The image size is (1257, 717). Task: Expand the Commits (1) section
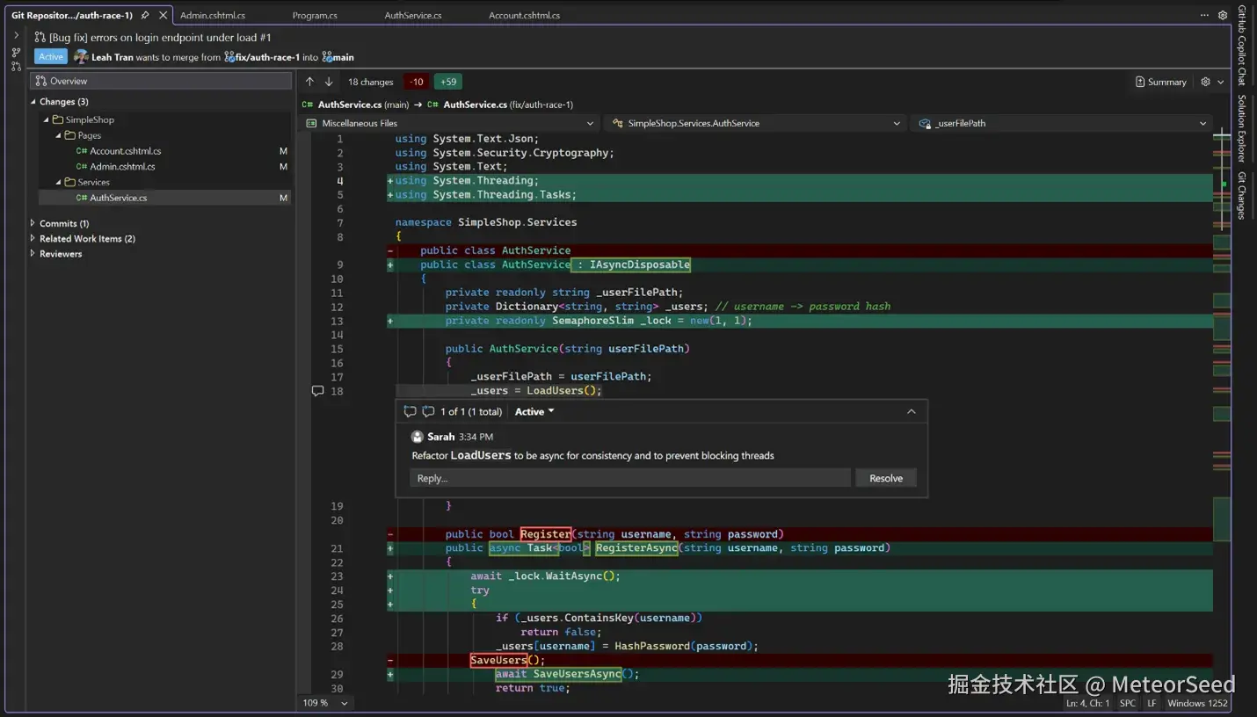pos(33,223)
